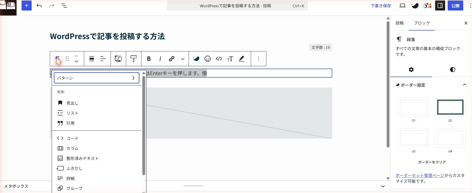
Task: Move block down with arrow
Action: pos(77,61)
